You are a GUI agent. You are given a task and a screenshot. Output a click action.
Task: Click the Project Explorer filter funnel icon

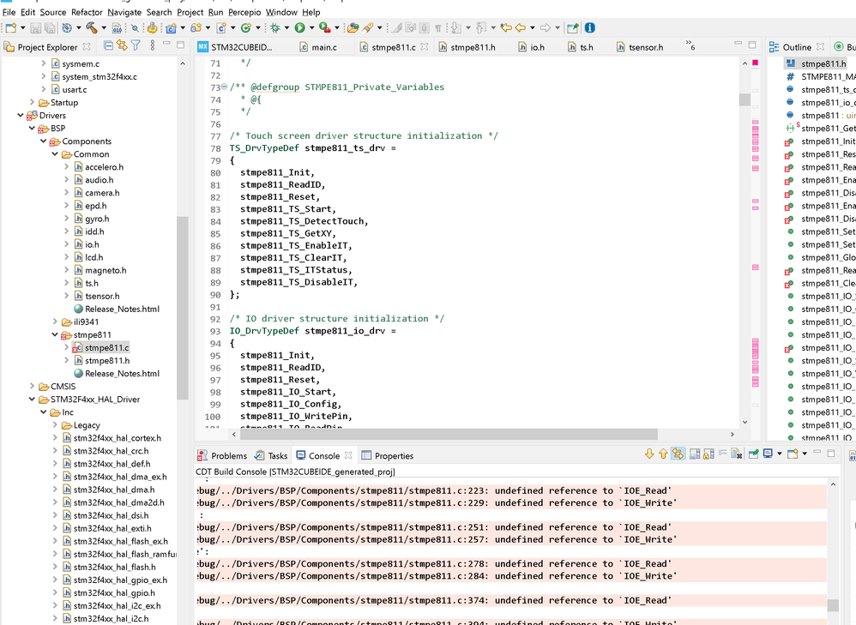(136, 46)
